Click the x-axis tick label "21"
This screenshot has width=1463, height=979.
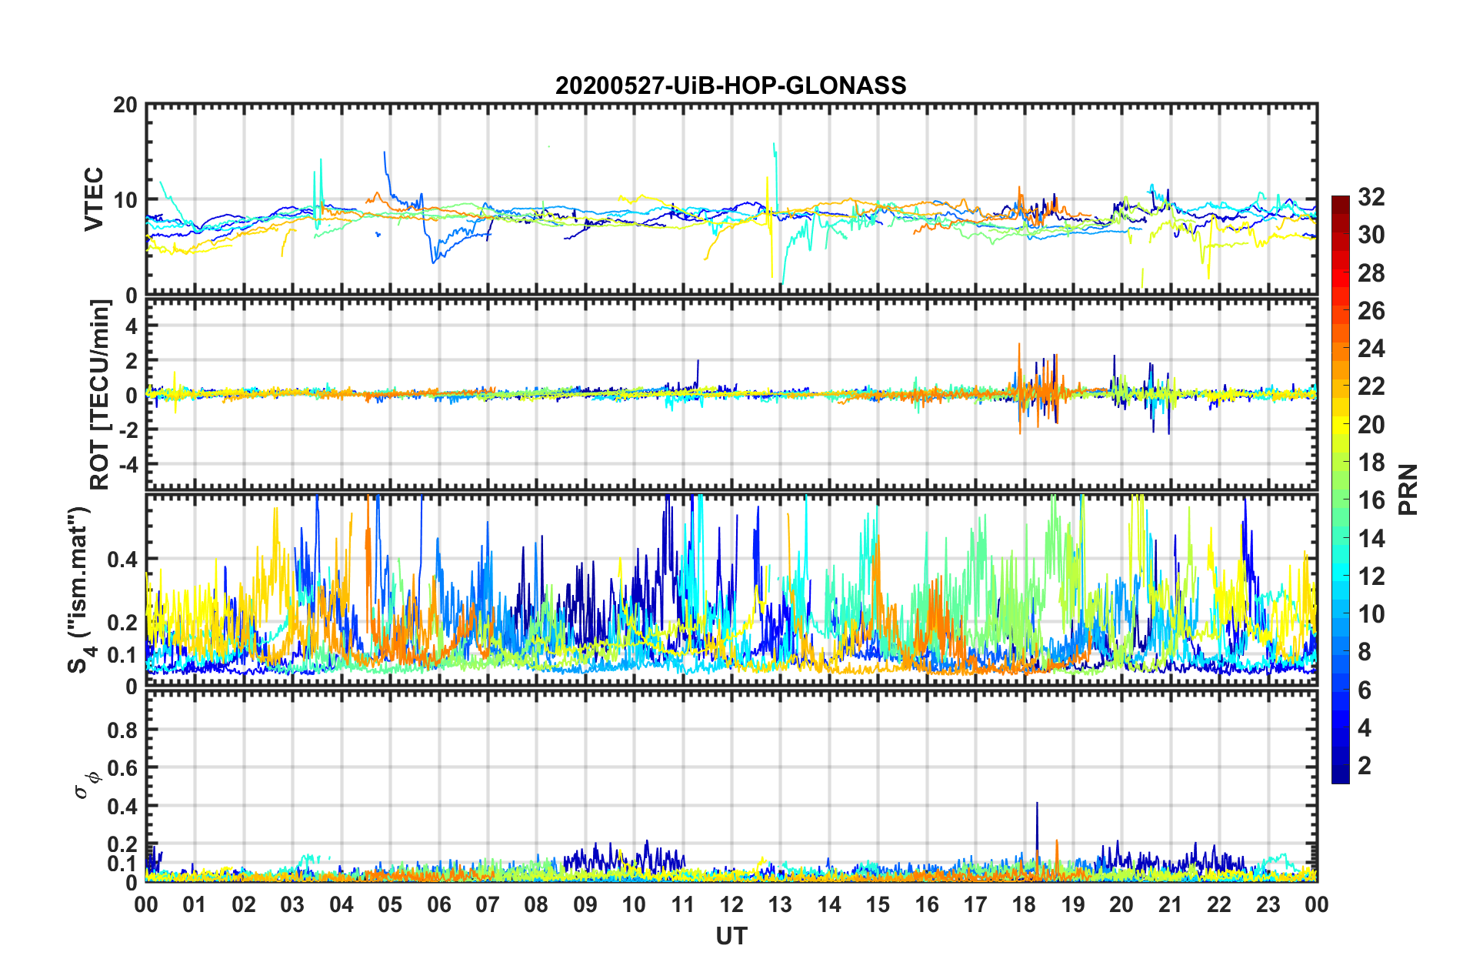coord(1171,904)
